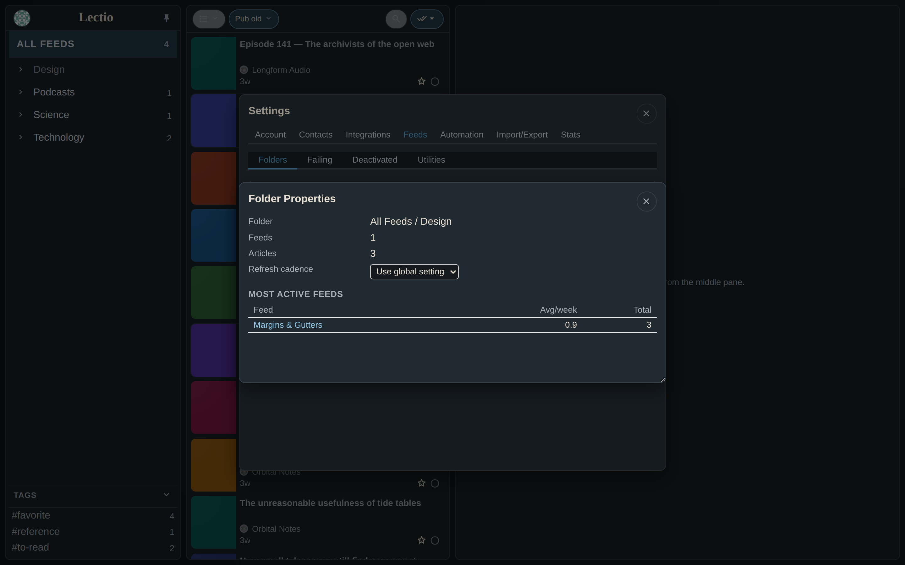This screenshot has height=565, width=905.
Task: Click the Avg/week column header
Action: pos(558,310)
